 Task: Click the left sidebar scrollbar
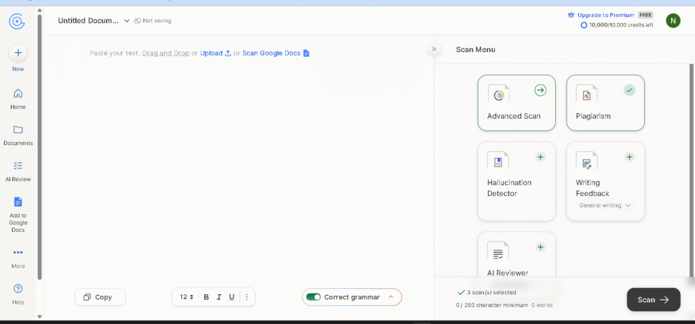[x=39, y=146]
